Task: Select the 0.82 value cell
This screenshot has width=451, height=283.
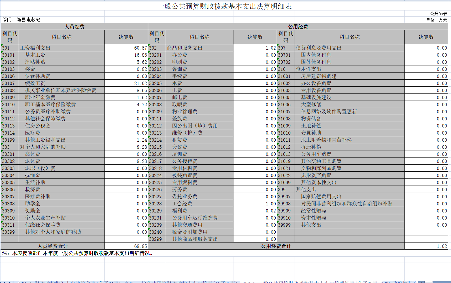Action: (x=126, y=69)
